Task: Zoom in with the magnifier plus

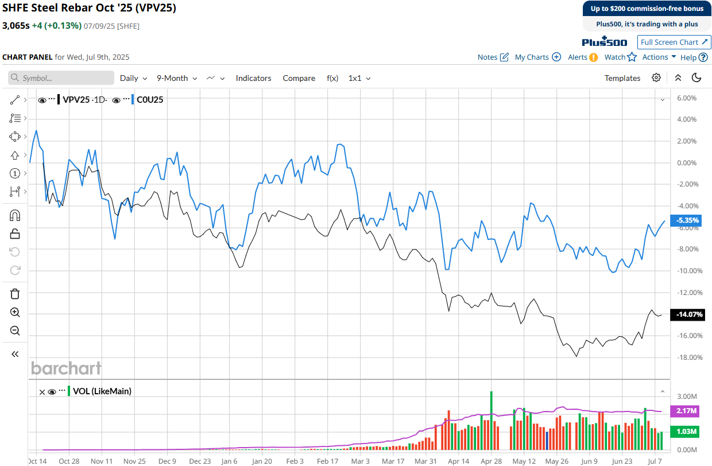Action: (x=15, y=312)
